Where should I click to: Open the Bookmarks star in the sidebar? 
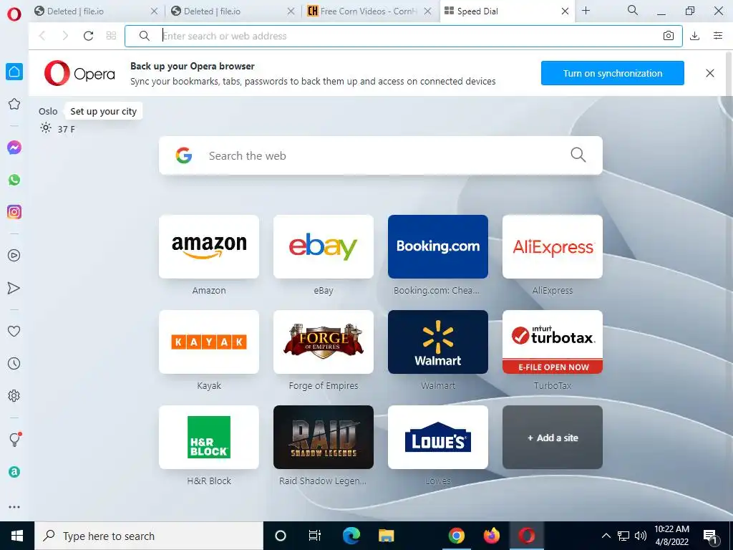14,104
